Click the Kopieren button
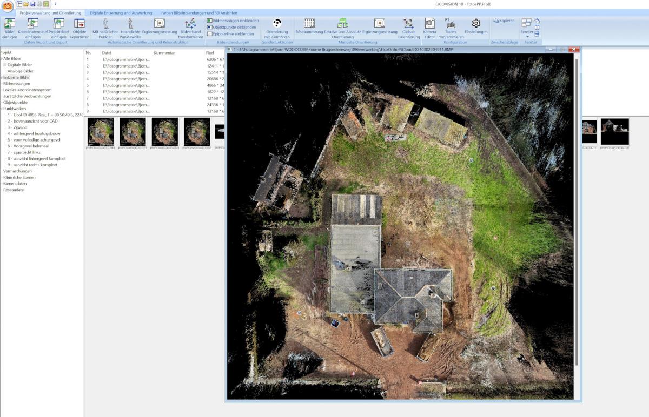Viewport: 649px width, 417px height. tap(504, 21)
